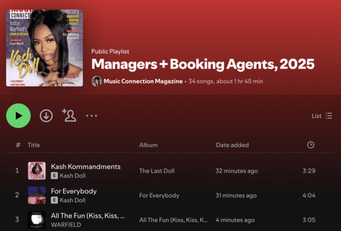Viewport: 341px width, 231px height.
Task: Click the Public Playlist label
Action: [110, 52]
